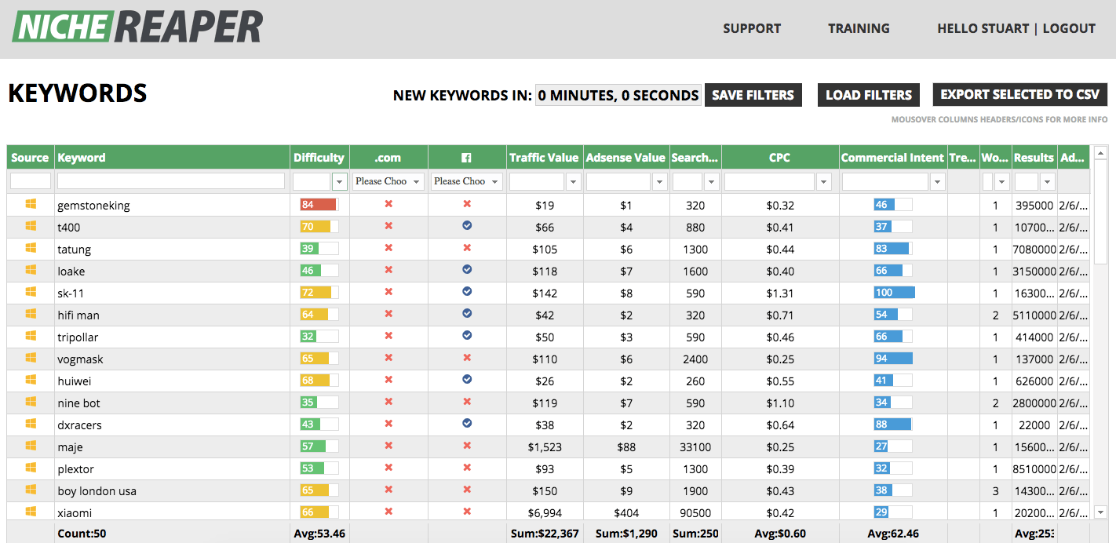Click Facebook red X for gemstoneking
Screen dimensions: 1116x543
[467, 204]
